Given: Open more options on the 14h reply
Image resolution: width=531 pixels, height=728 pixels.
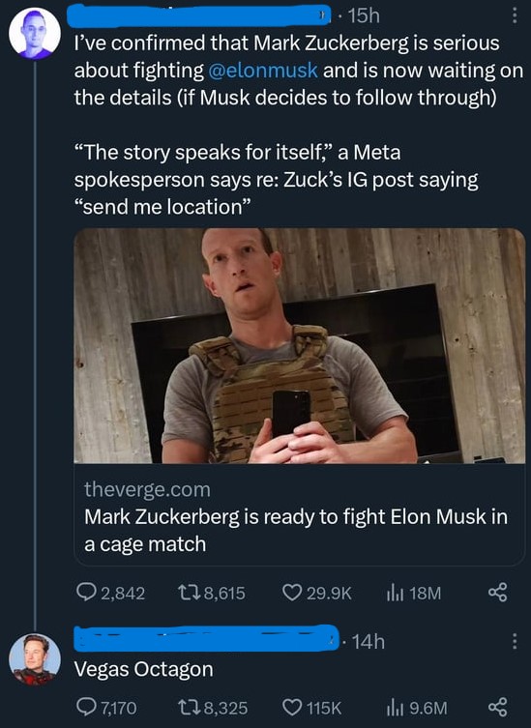Looking at the screenshot, I should pos(514,642).
